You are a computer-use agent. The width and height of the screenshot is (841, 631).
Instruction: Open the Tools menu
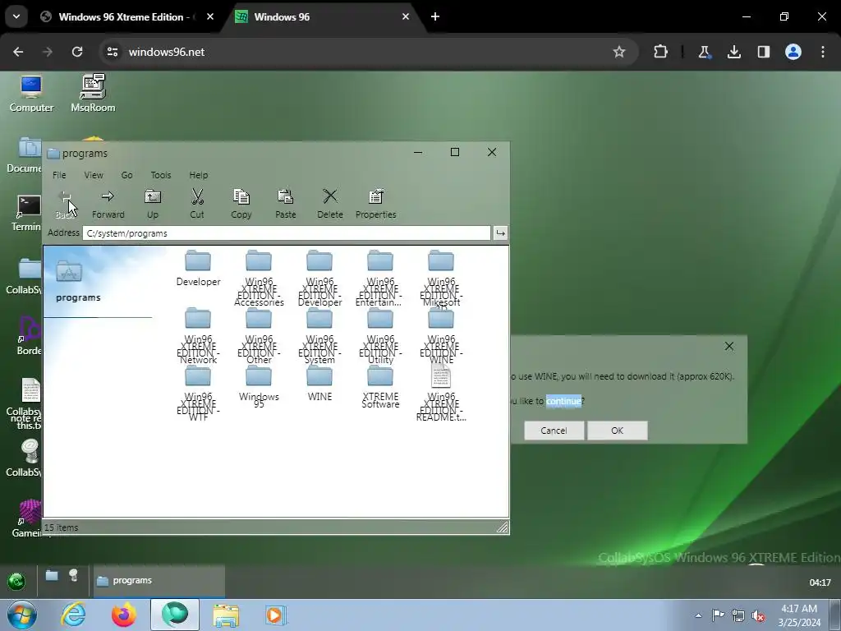click(x=160, y=175)
